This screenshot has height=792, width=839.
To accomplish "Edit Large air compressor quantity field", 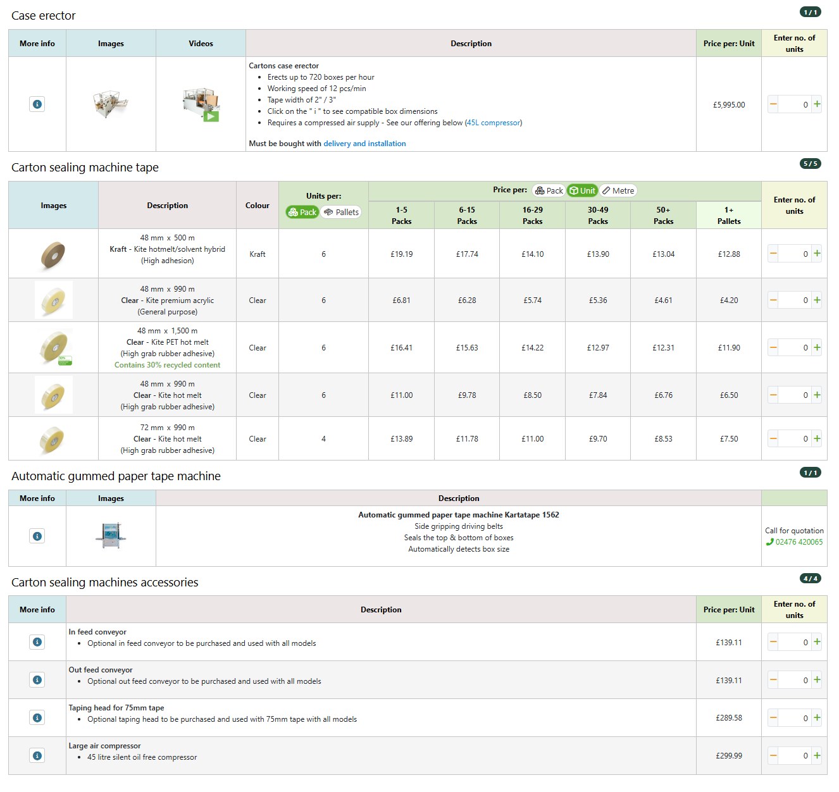I will coord(795,755).
